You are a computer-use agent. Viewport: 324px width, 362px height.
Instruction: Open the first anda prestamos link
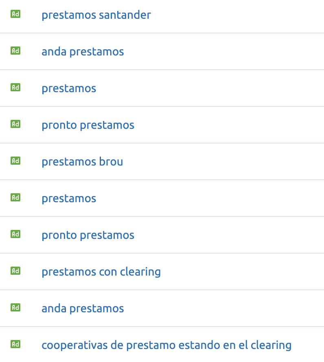point(83,51)
